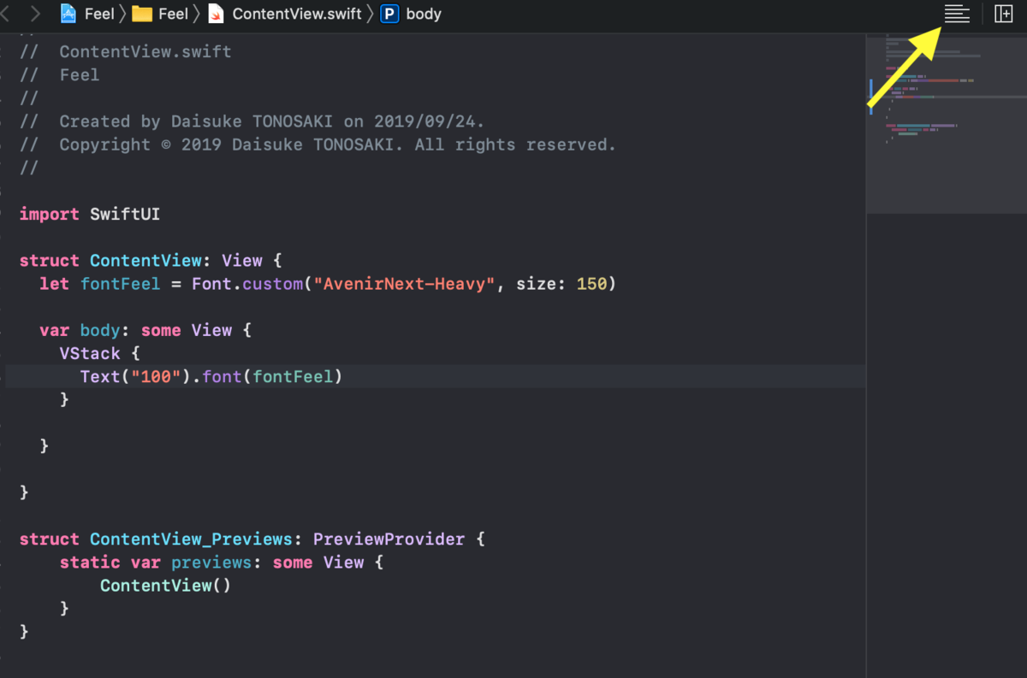Add a new editor pane
Image resolution: width=1027 pixels, height=678 pixels.
(1003, 14)
